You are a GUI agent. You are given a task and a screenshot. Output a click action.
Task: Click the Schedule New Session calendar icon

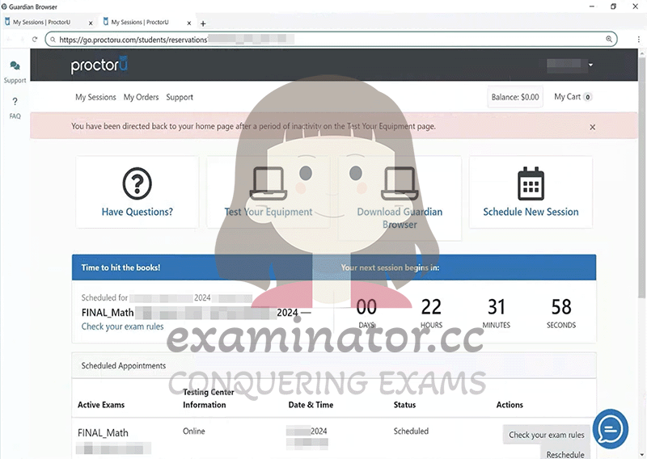[x=531, y=183]
